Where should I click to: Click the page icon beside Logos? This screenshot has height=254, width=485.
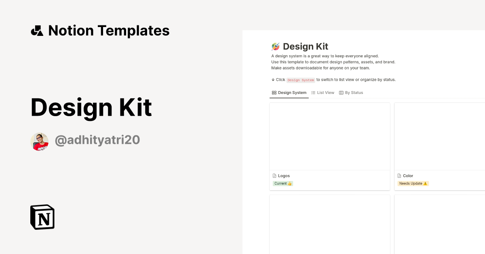pos(274,175)
